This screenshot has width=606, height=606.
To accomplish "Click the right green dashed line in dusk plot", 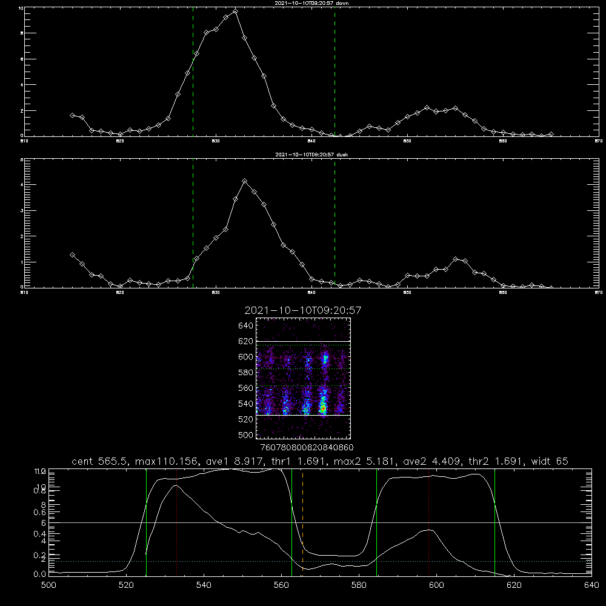I will (x=335, y=223).
